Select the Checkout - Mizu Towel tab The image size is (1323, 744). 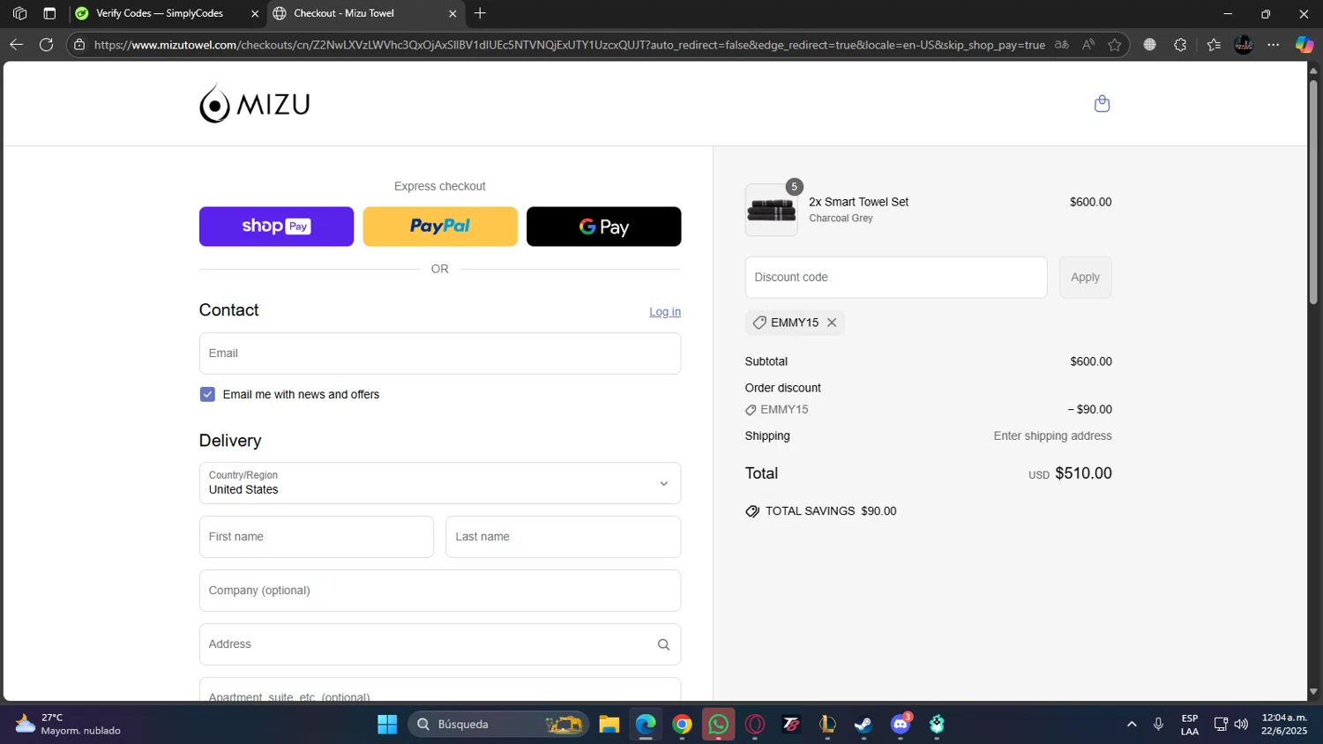[365, 13]
